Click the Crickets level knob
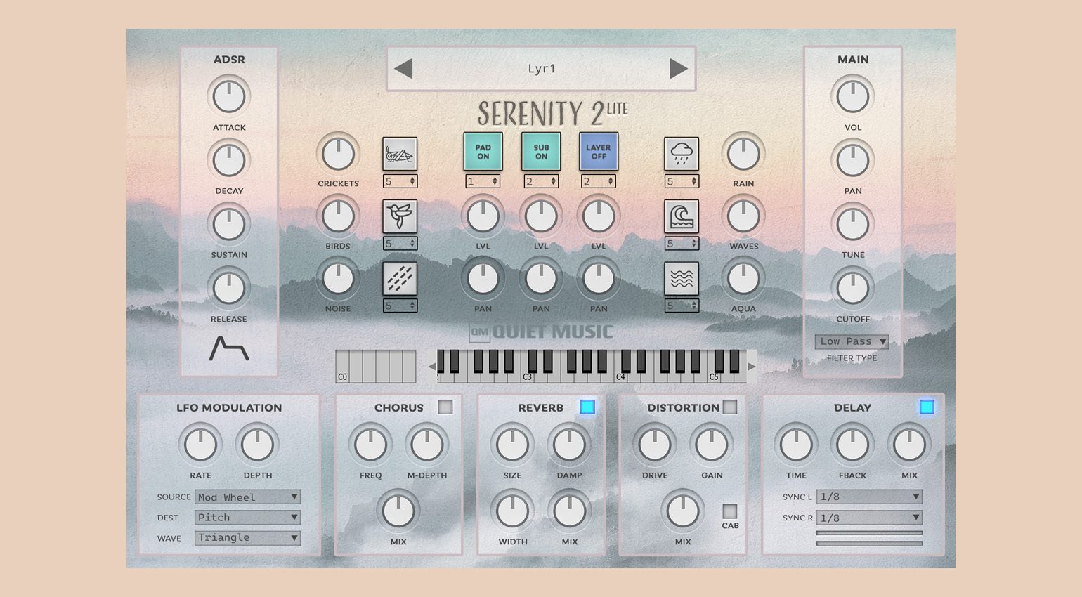The image size is (1082, 597). (338, 154)
